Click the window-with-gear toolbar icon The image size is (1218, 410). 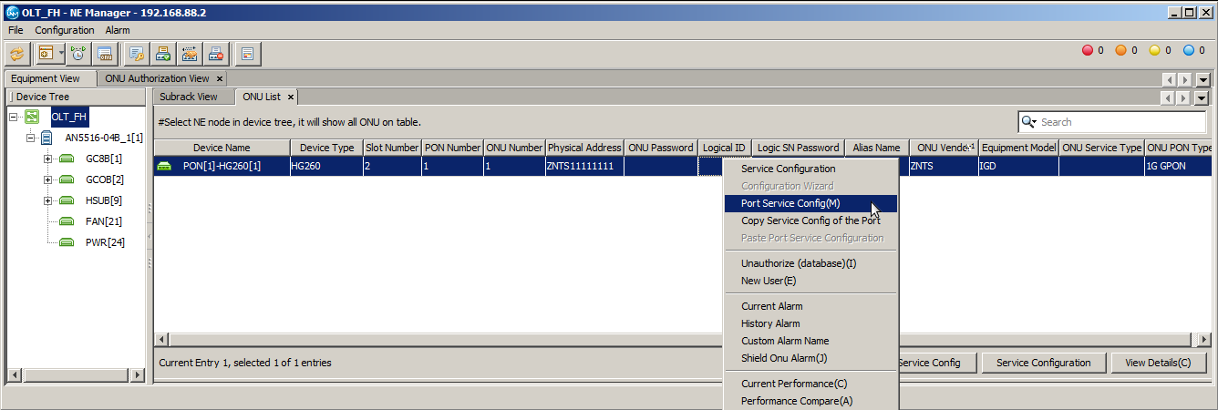click(46, 54)
